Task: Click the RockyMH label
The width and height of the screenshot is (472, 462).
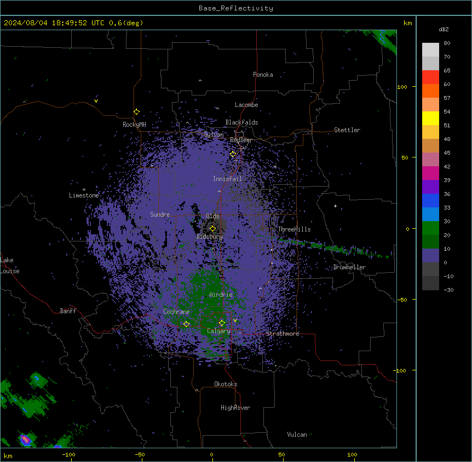Action: tap(134, 125)
